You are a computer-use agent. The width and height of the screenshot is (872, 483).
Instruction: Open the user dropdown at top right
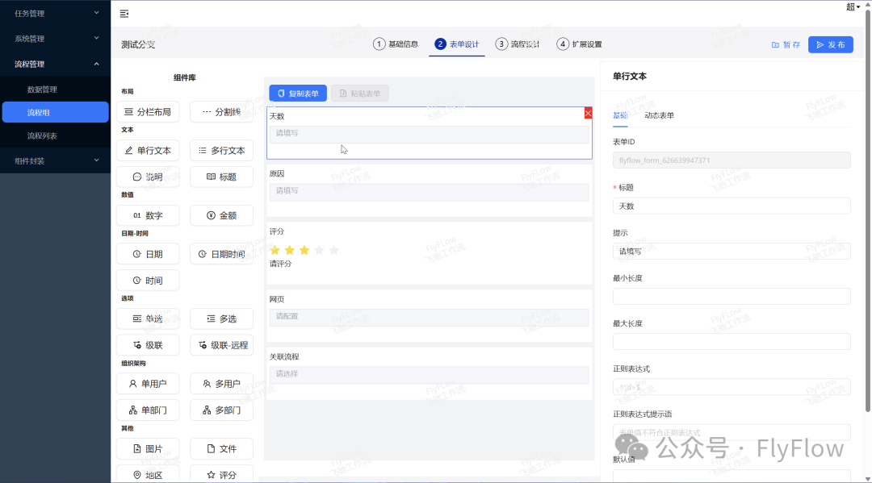tap(853, 7)
